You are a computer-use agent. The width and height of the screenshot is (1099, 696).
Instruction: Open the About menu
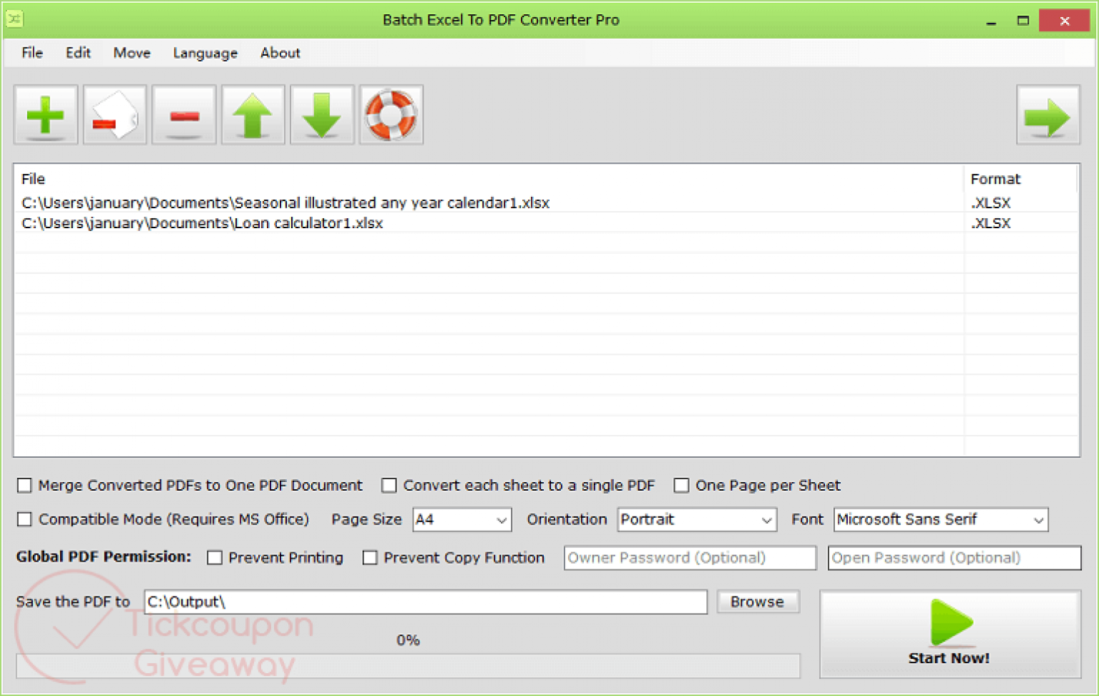(x=280, y=53)
